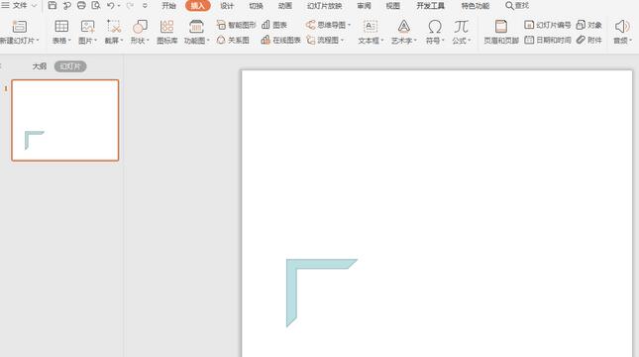Click the WordArt (艺术字) icon
Screen dimensions: 639x357
pos(403,27)
